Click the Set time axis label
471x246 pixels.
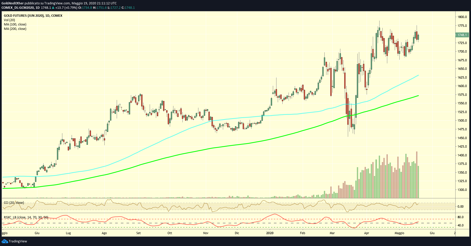[x=139, y=233]
